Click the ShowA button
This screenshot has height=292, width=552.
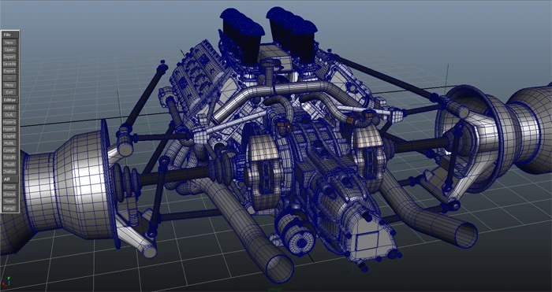pyautogui.click(x=9, y=194)
